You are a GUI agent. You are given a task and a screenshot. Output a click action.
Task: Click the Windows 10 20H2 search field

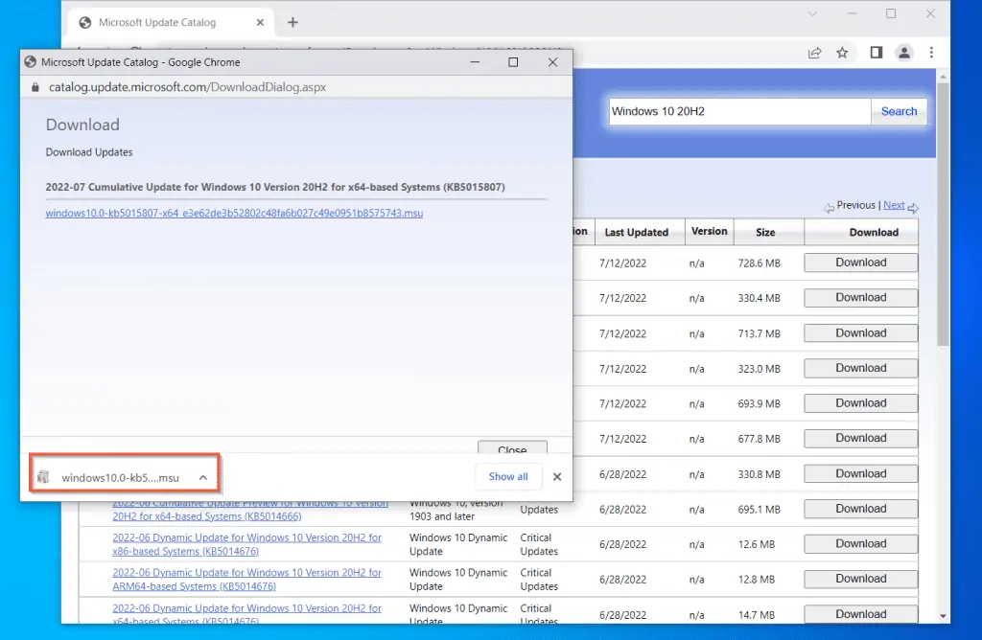(739, 111)
